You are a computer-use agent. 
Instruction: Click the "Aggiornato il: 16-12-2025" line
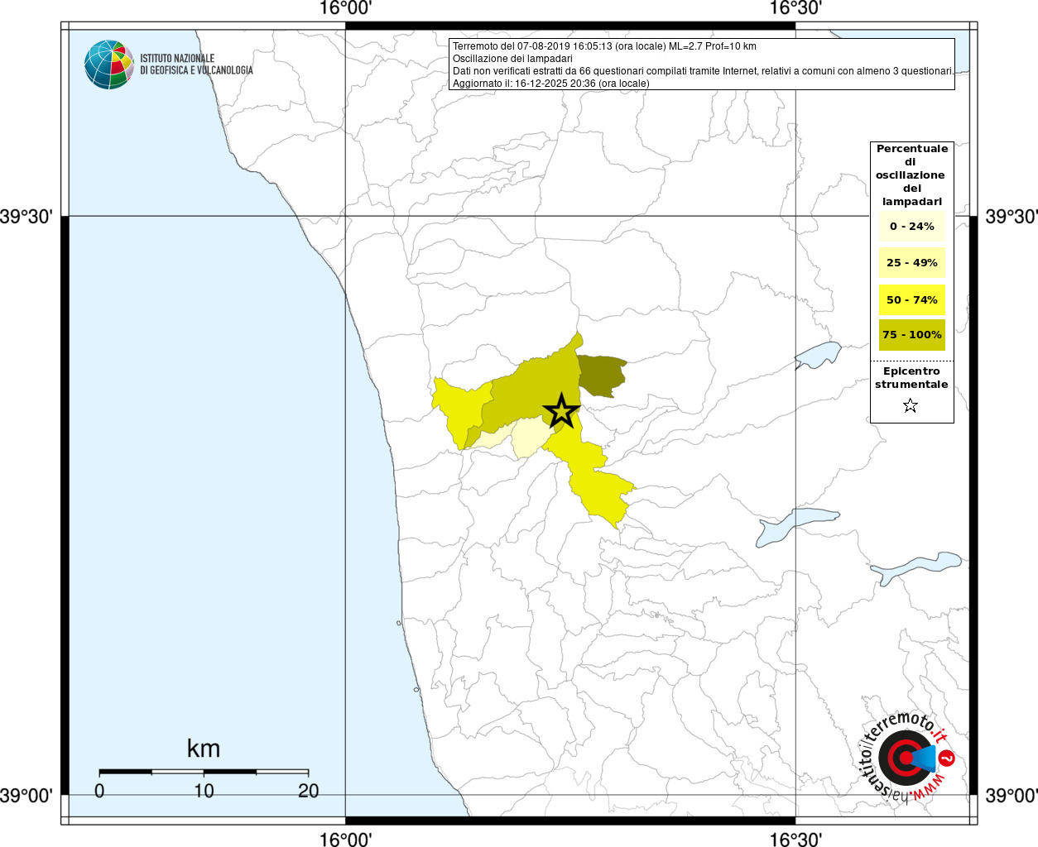pyautogui.click(x=551, y=84)
